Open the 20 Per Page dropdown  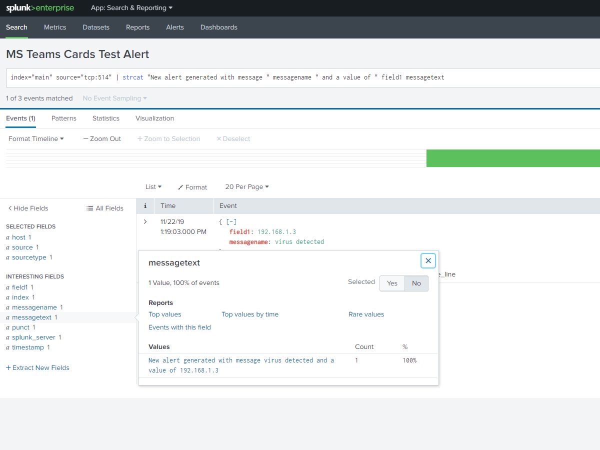(x=247, y=187)
